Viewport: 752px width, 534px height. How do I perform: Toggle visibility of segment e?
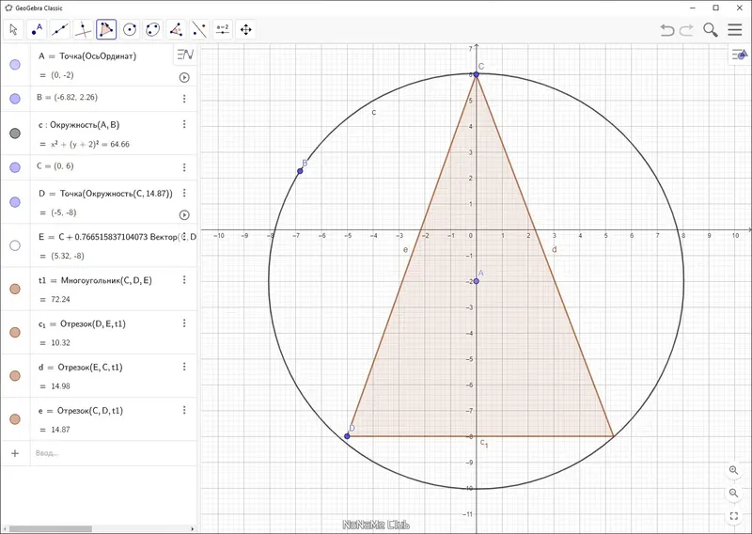point(15,419)
